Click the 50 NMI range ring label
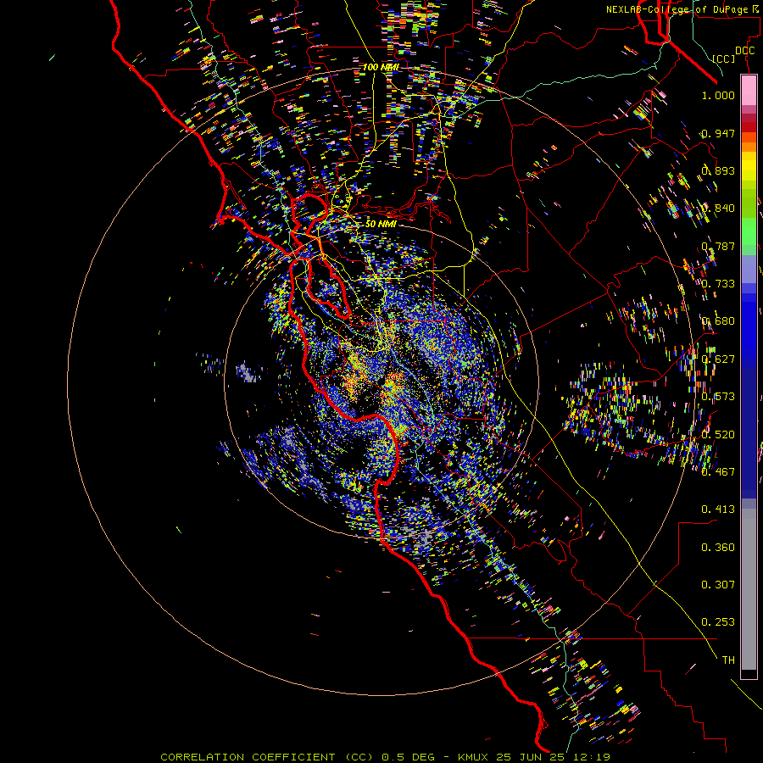 (x=381, y=224)
